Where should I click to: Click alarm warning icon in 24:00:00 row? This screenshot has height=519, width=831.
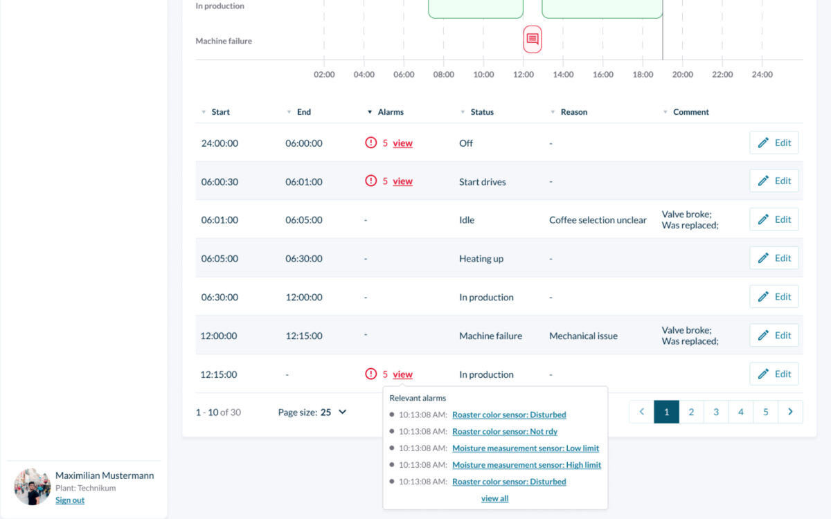[x=371, y=143]
